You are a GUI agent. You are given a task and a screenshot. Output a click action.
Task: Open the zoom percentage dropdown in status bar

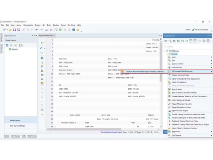click(x=159, y=132)
